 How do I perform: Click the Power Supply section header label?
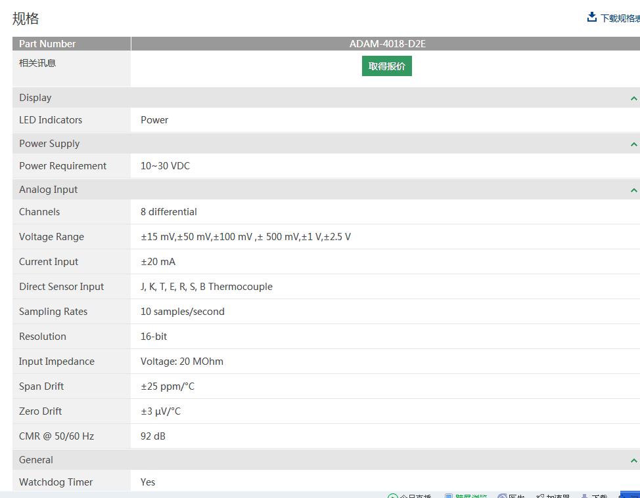point(49,144)
